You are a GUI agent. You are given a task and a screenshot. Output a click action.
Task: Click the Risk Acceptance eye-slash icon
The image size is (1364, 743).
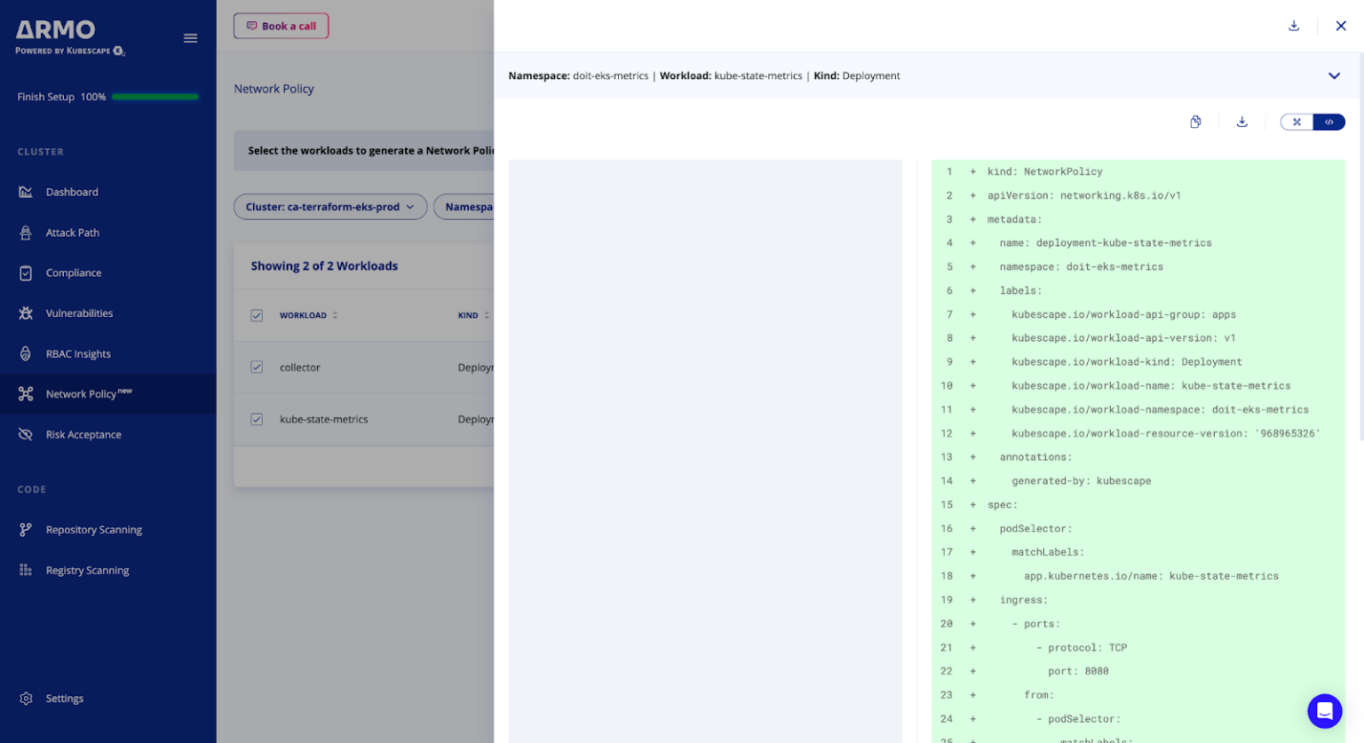[x=26, y=434]
